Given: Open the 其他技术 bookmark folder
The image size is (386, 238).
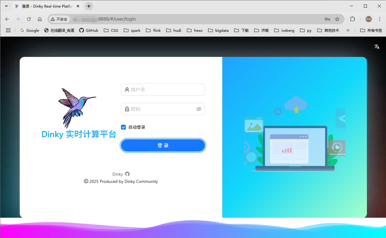Looking at the screenshot, I should (328, 30).
